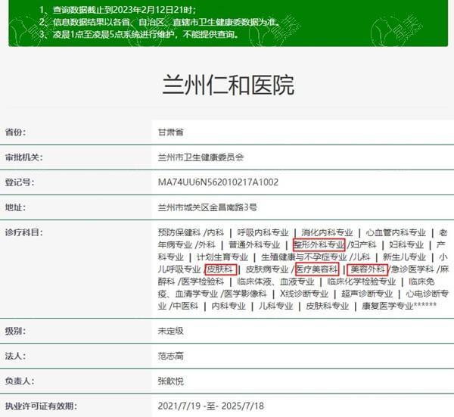Click 新生儿专业 in the department list
Image resolution: width=454 pixels, height=417 pixels.
[x=404, y=257]
